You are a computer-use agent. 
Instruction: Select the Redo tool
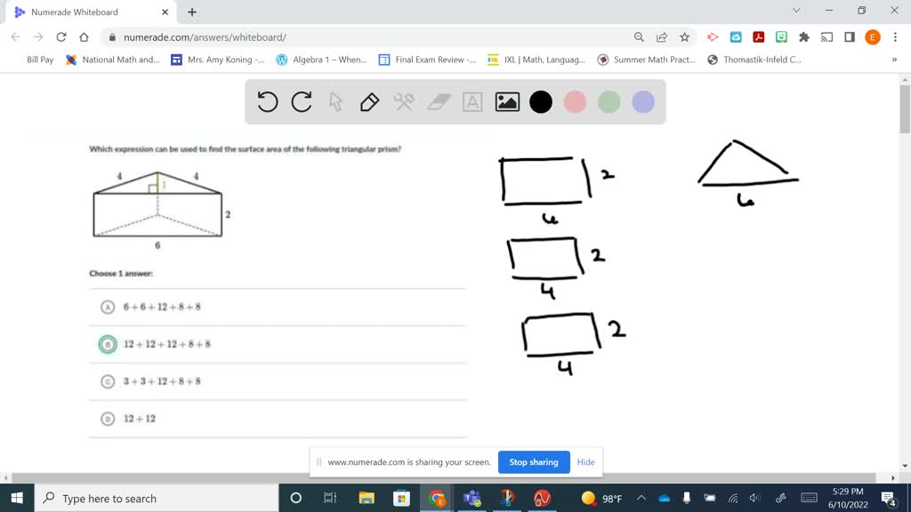[x=301, y=101]
